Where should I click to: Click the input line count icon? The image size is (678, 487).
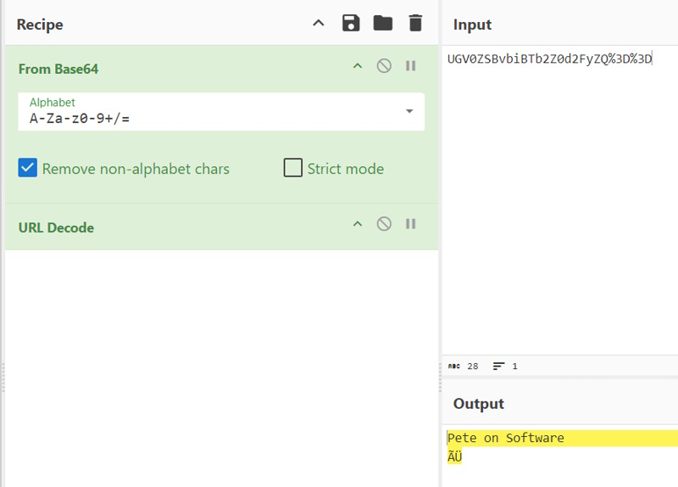click(x=498, y=367)
